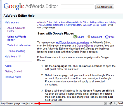Open About AdWords Editor sidebar link
The height and width of the screenshot is (106, 123).
[16, 29]
